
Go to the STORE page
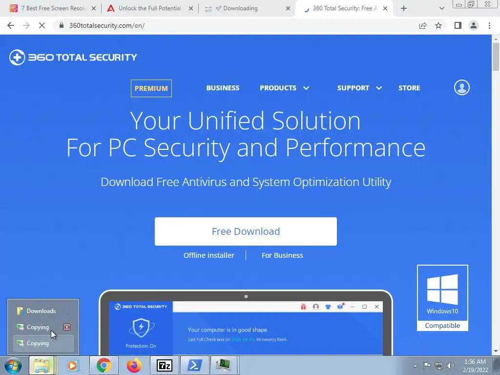(409, 88)
